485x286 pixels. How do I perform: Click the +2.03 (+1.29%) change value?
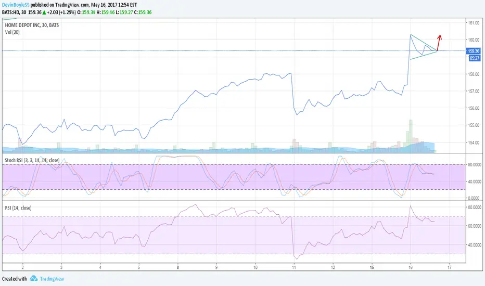[61, 12]
